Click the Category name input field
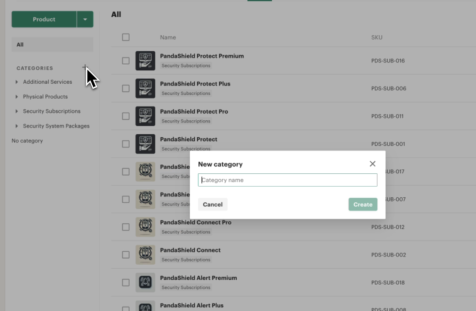 (x=287, y=180)
